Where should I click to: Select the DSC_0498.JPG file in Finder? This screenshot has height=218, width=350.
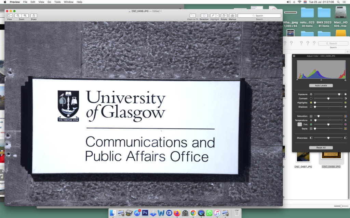point(331,167)
